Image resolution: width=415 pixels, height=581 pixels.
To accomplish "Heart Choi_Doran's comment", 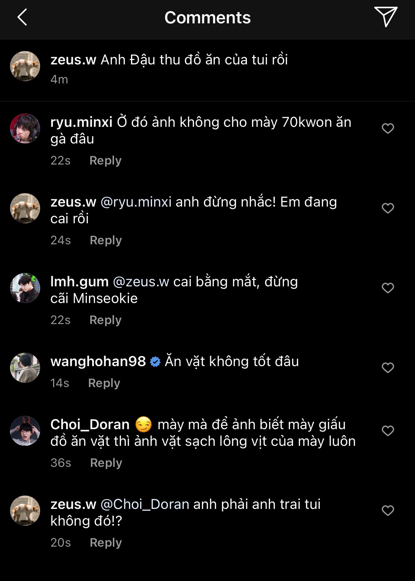I will 388,431.
